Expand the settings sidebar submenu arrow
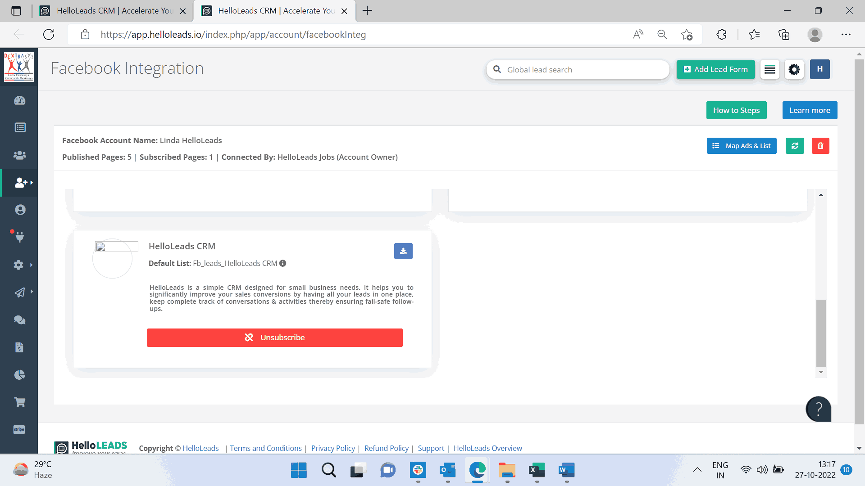Viewport: 865px width, 486px height. click(31, 265)
